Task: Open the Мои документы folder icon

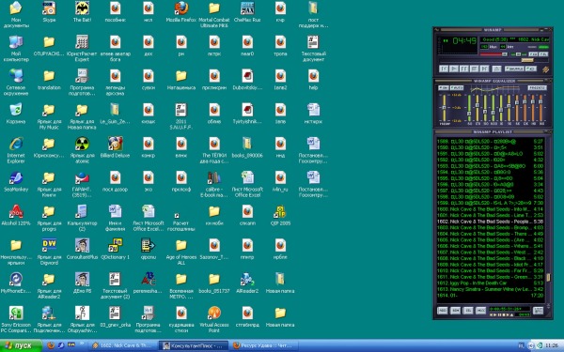Action: [x=16, y=14]
